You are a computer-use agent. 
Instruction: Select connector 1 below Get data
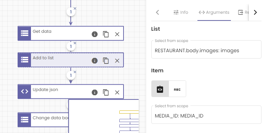(x=71, y=47)
